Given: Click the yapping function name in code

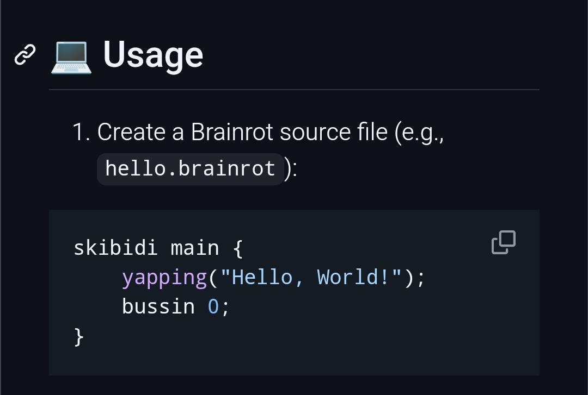Looking at the screenshot, I should (162, 277).
